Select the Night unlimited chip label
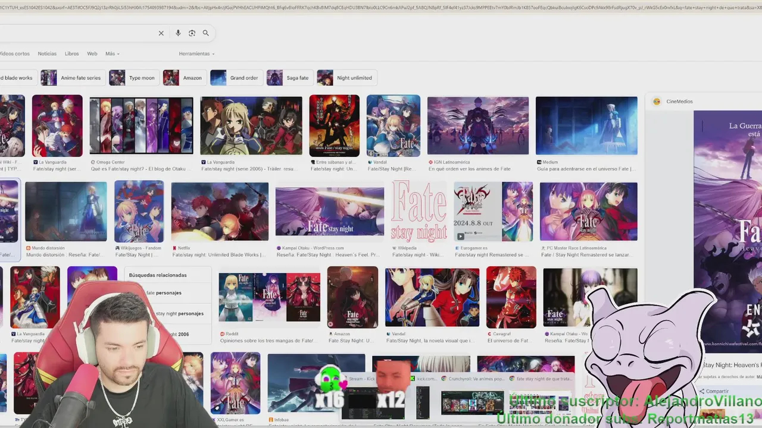The width and height of the screenshot is (762, 428). (x=354, y=78)
